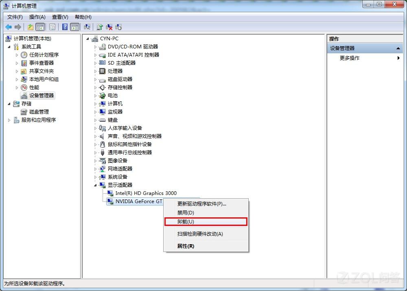This screenshot has width=407, height=291.
Task: Click the 声音、视频和游戏控制器 speaker icon
Action: pos(103,136)
